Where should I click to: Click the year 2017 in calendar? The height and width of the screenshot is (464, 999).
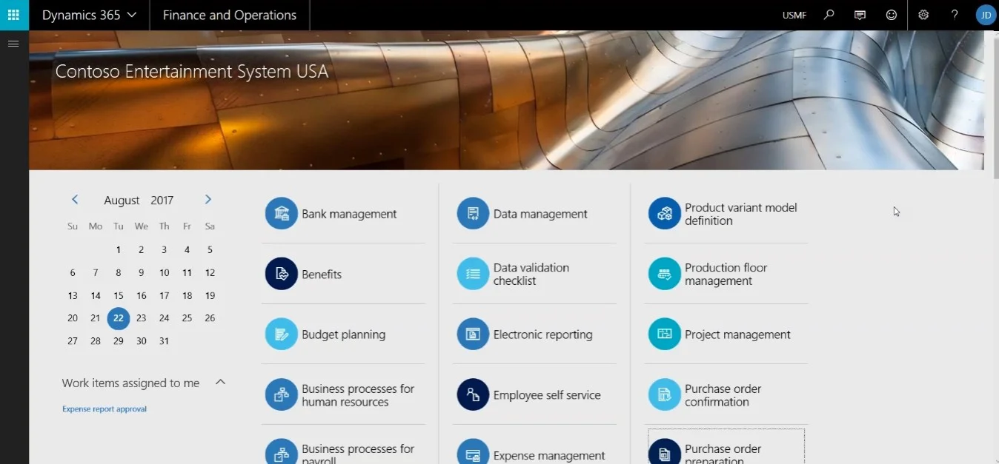click(x=162, y=201)
